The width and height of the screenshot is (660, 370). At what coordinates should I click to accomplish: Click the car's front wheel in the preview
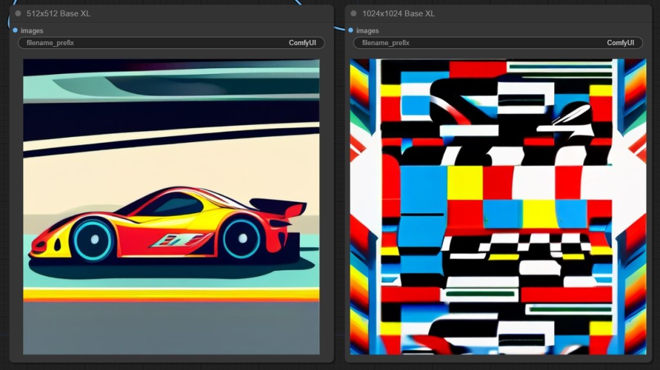(95, 239)
